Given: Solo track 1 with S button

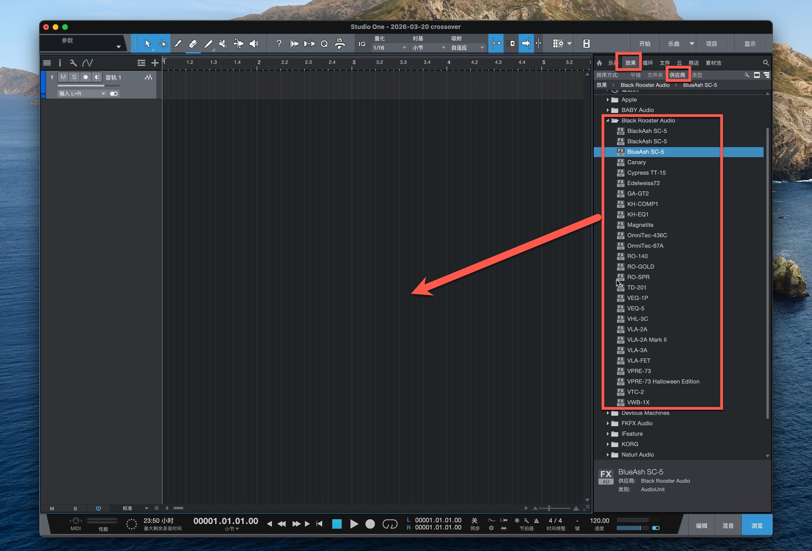Looking at the screenshot, I should [x=74, y=77].
